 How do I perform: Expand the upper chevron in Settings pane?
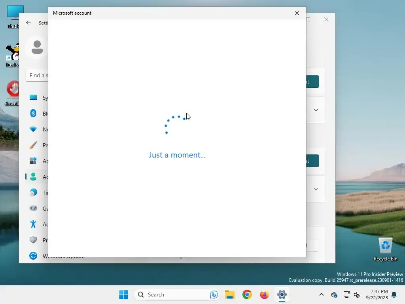point(316,110)
